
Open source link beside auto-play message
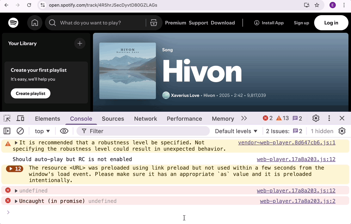[296, 159]
